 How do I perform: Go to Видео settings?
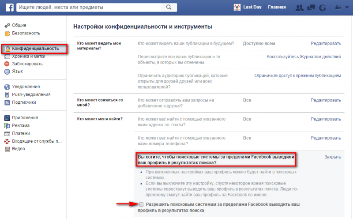[x=19, y=149]
